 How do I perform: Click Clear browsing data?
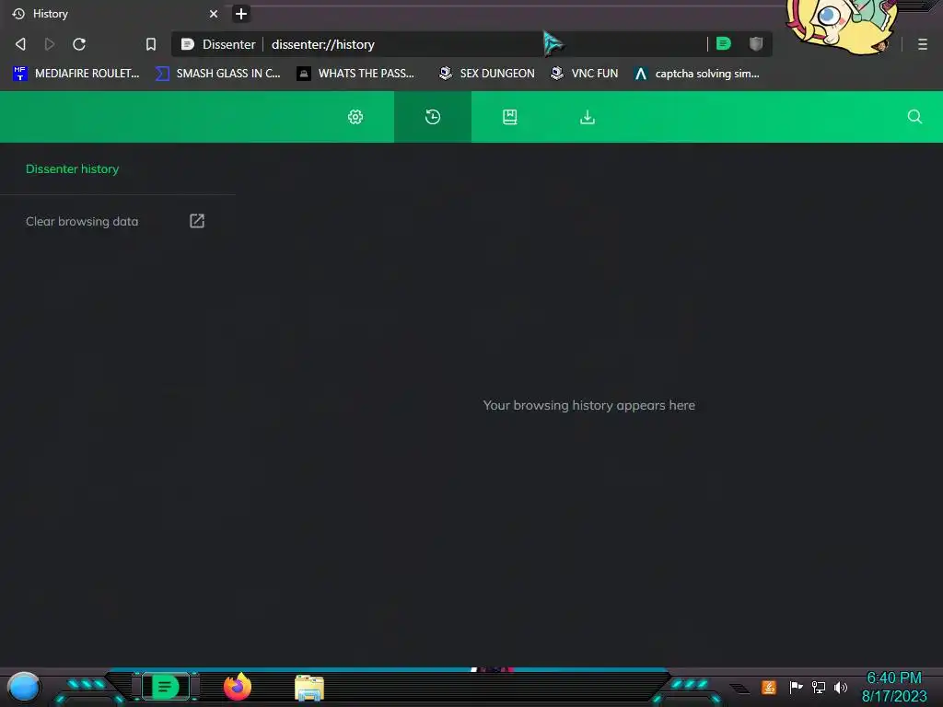[82, 221]
